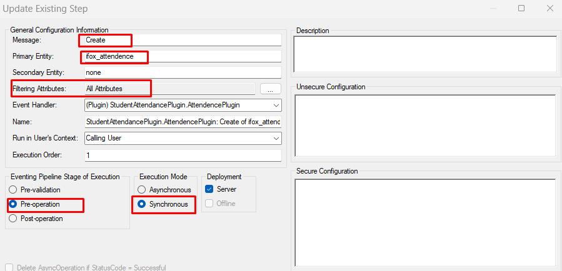The height and width of the screenshot is (271, 562).
Task: Close the Update Existing Step dialog
Action: 549,8
